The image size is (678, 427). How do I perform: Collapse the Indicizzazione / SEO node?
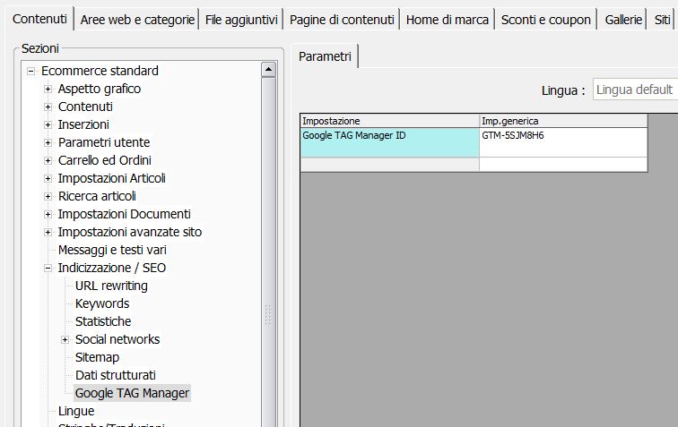pos(48,269)
